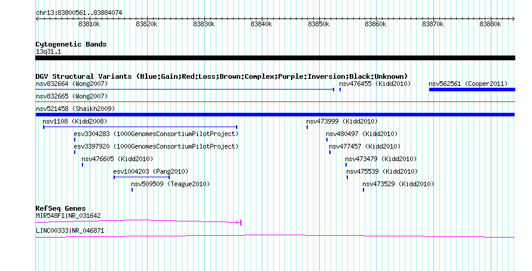Image resolution: width=532 pixels, height=271 pixels.
Task: Open variant nsv480497 (Kidd2010) label
Action: [x=362, y=134]
